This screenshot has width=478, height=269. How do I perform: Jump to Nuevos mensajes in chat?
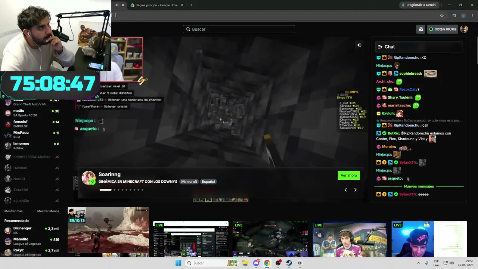click(x=419, y=186)
